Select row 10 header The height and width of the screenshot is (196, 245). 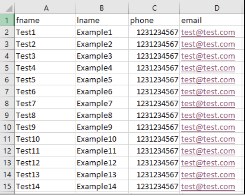7,127
